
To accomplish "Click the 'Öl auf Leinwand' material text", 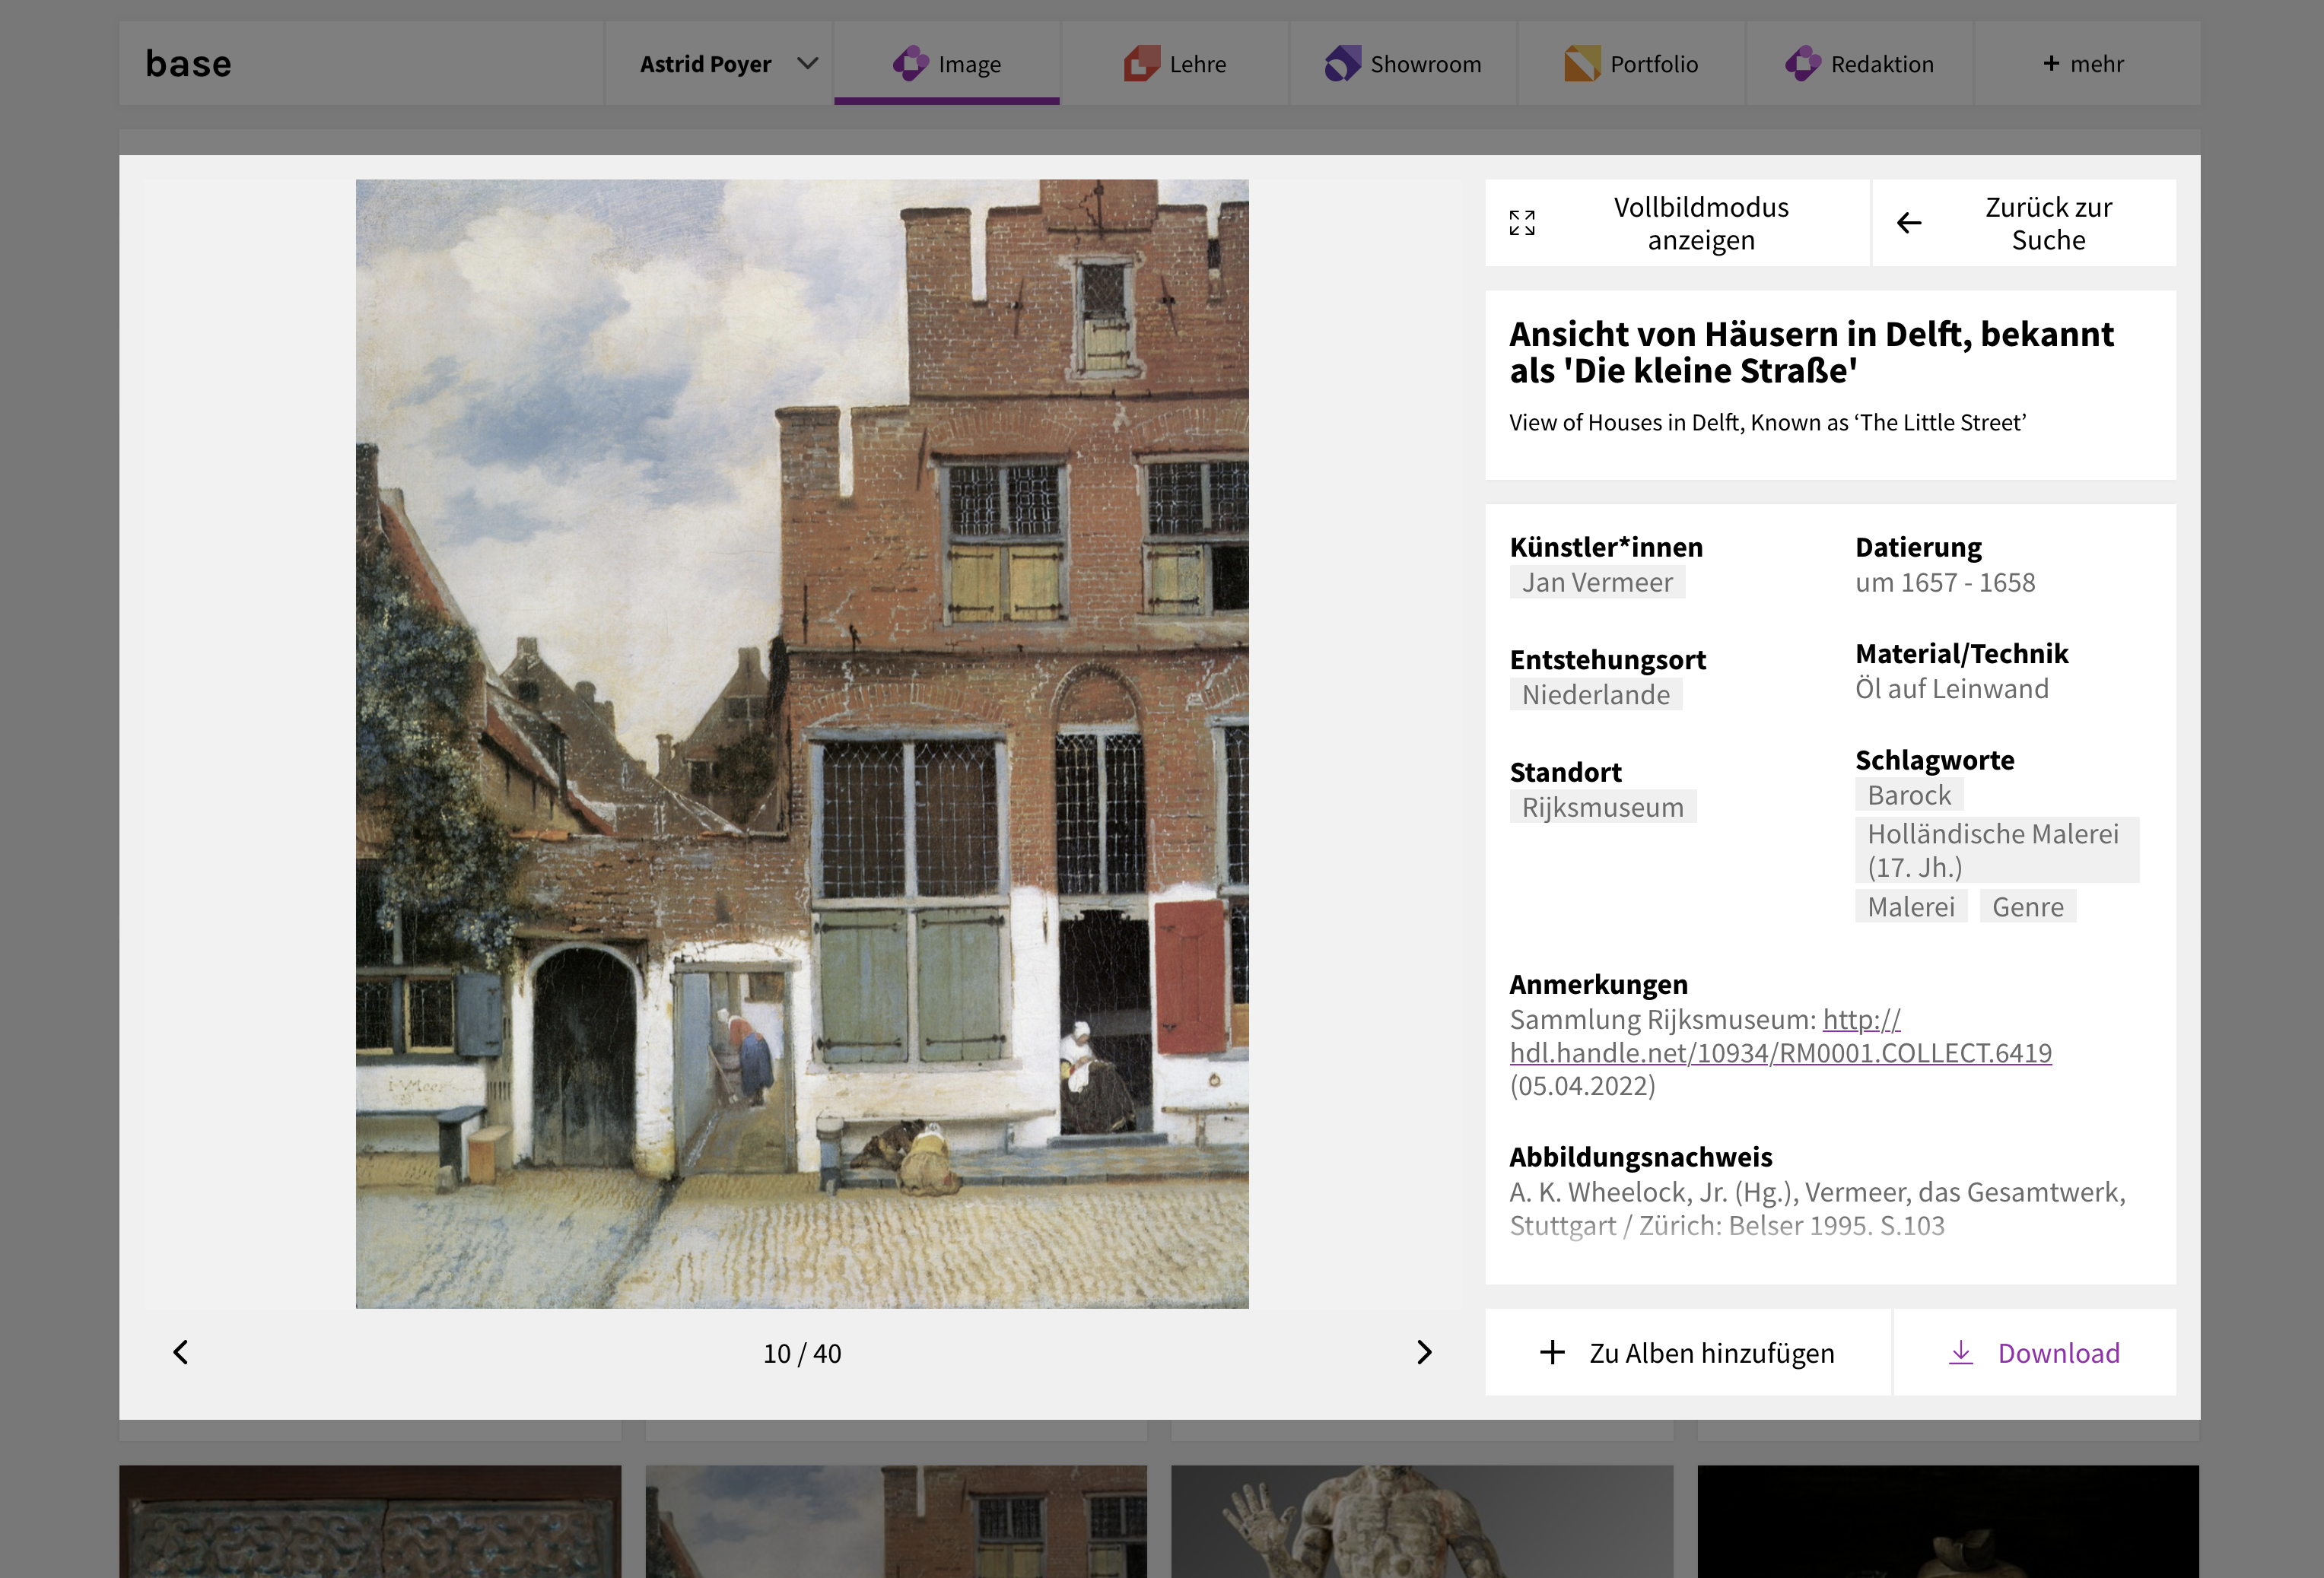I will click(x=1951, y=688).
